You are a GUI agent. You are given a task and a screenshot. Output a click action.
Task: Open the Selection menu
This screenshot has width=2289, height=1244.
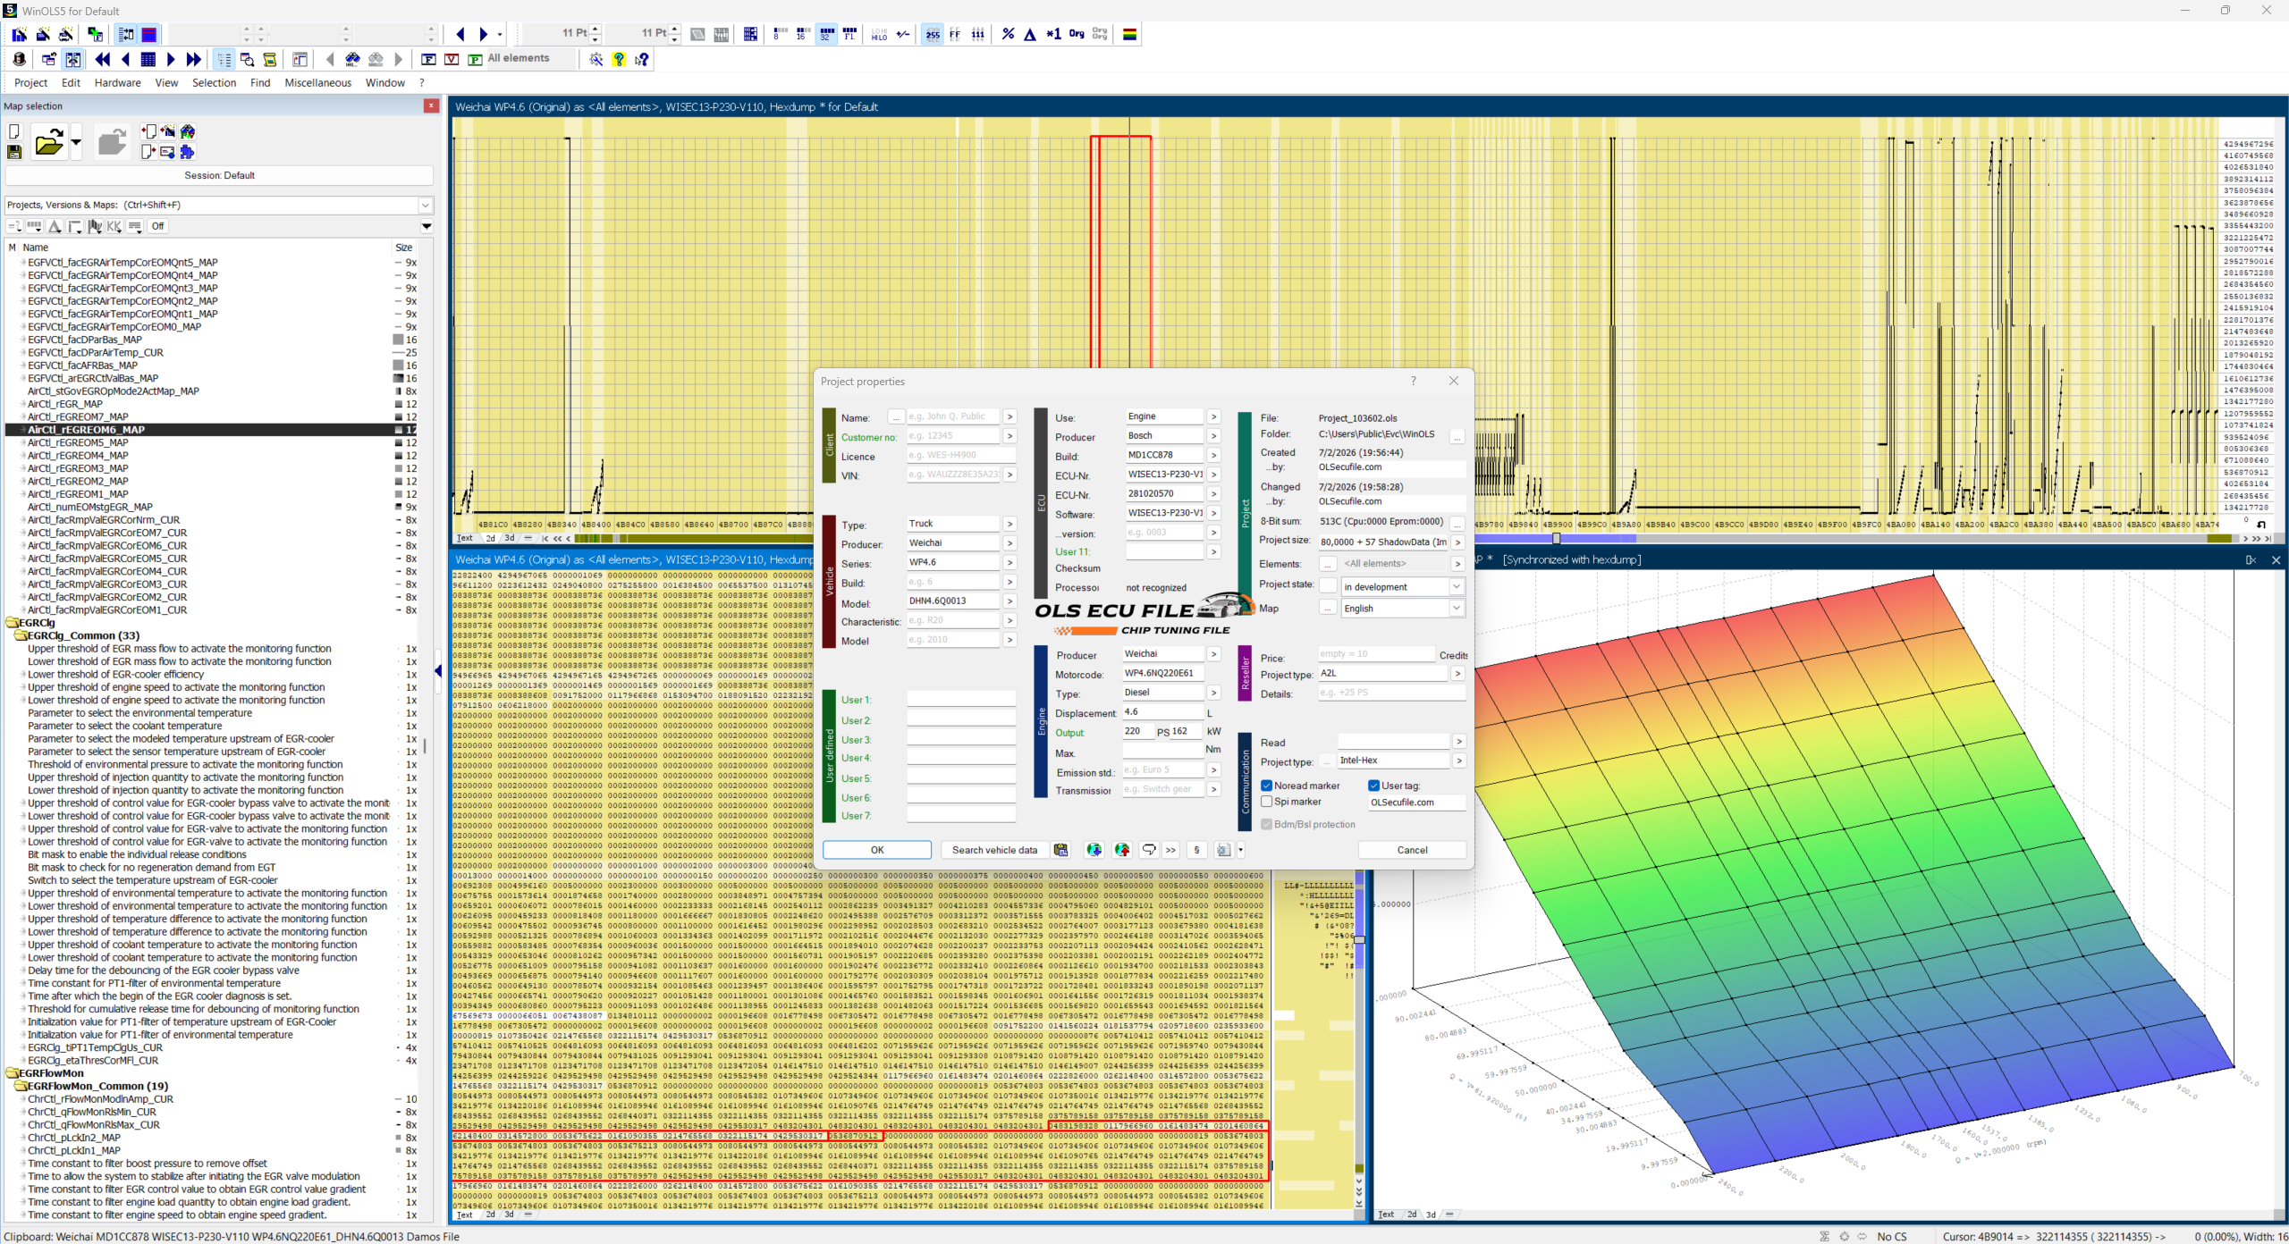214,82
